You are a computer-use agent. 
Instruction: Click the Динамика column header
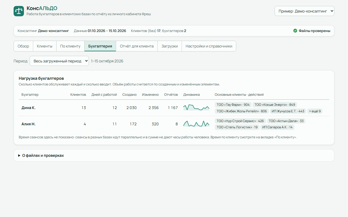point(192,95)
